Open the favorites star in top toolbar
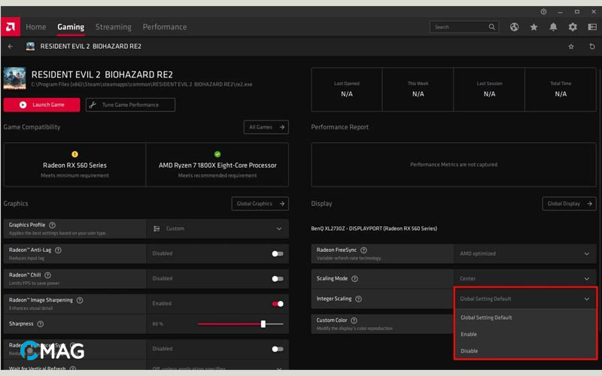Screen dimensions: 602x376 tap(534, 27)
